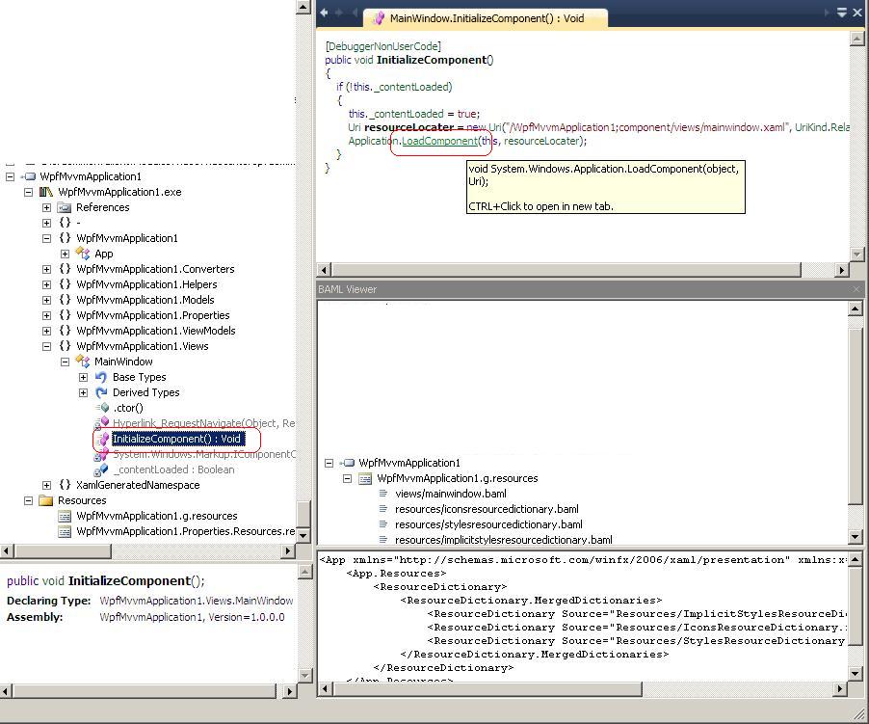Click the _contentLoaded field icon
The width and height of the screenshot is (869, 724).
pos(101,469)
